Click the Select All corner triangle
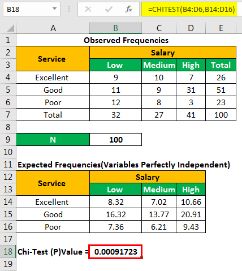The image size is (242, 271). (x=10, y=28)
